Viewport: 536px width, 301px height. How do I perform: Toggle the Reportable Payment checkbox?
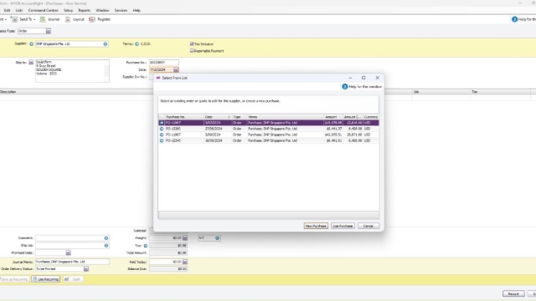pos(192,50)
